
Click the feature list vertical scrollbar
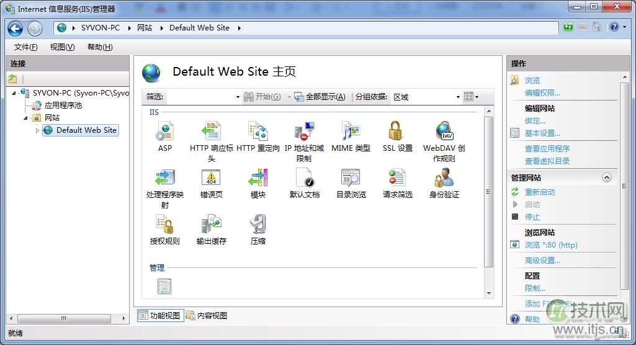[x=489, y=191]
